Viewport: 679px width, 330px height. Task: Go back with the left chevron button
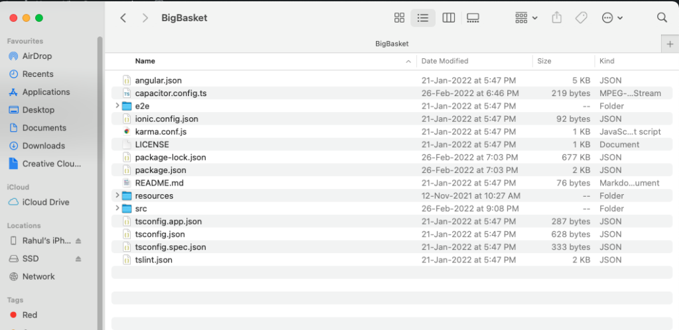point(123,18)
